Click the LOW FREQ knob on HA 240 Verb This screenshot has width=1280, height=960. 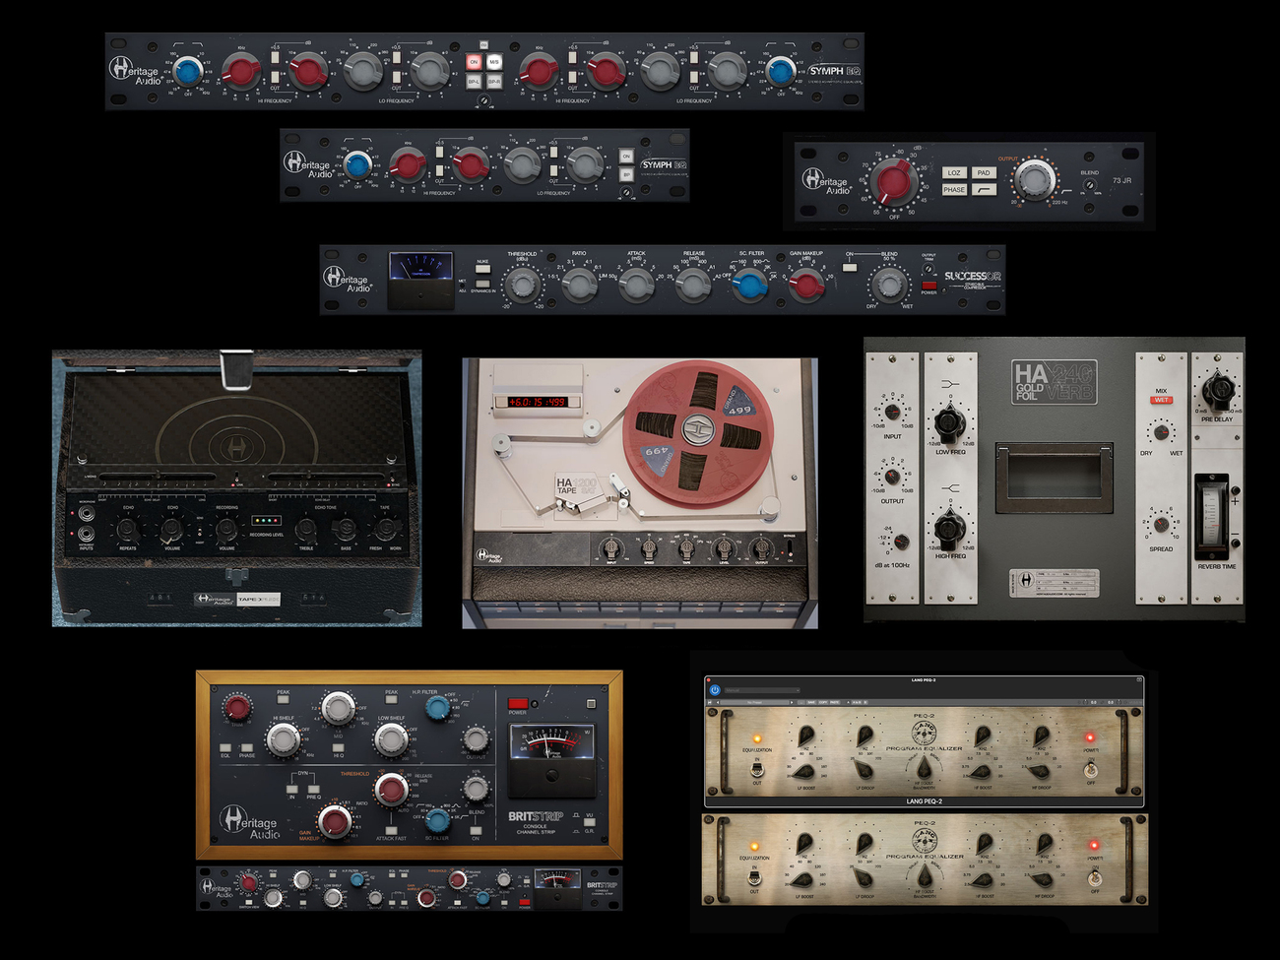tap(949, 423)
